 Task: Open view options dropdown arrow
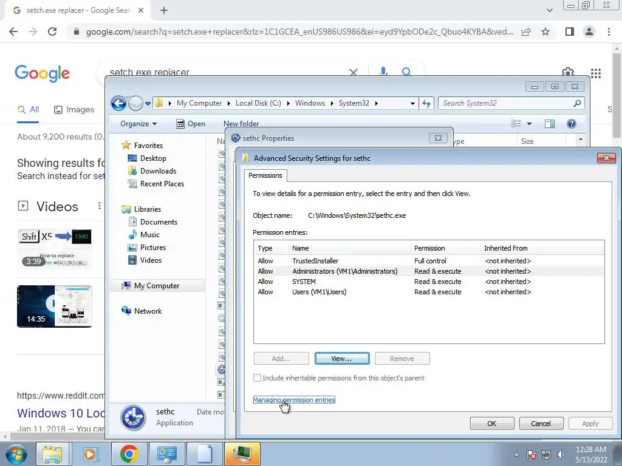[529, 124]
